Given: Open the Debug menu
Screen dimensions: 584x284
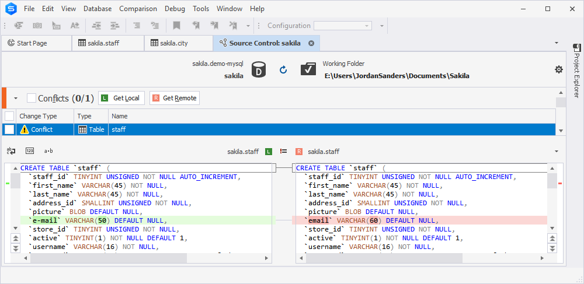Looking at the screenshot, I should [x=175, y=9].
